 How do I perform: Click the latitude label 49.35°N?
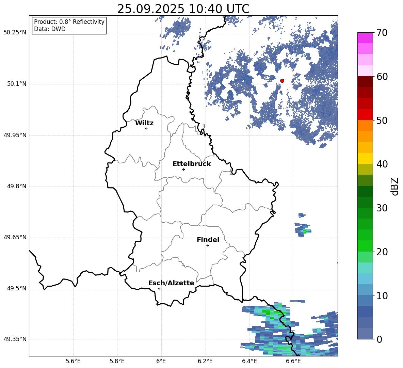[x=15, y=339]
